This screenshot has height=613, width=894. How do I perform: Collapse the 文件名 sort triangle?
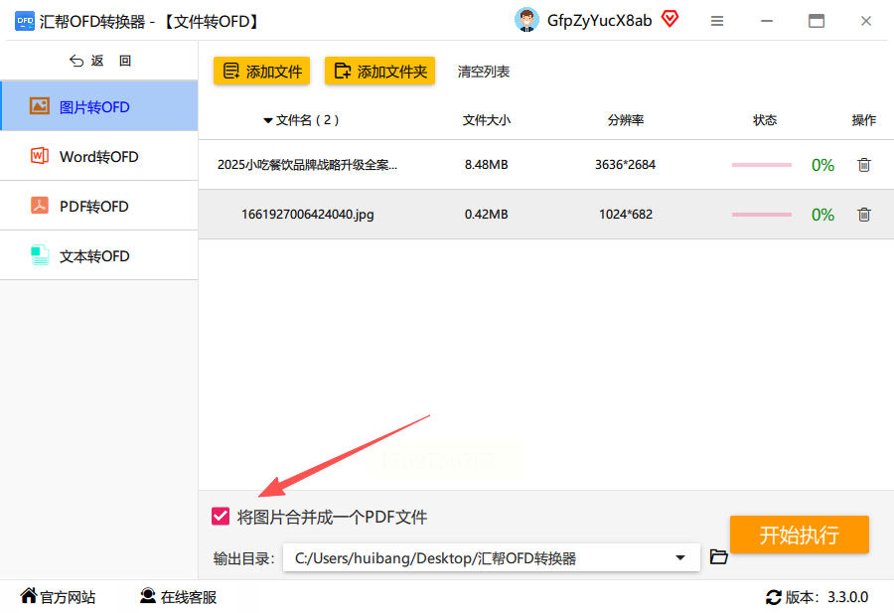[267, 120]
